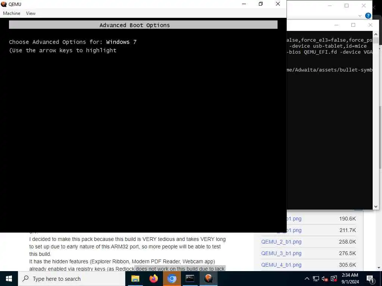This screenshot has height=286, width=382.
Task: Expand the chevron beside the help icon
Action: [x=360, y=16]
